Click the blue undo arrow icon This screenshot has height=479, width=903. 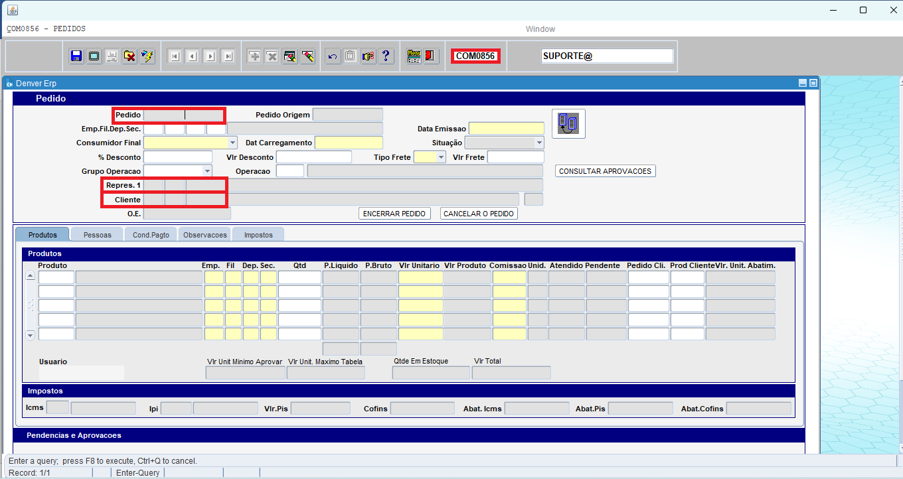pos(333,56)
